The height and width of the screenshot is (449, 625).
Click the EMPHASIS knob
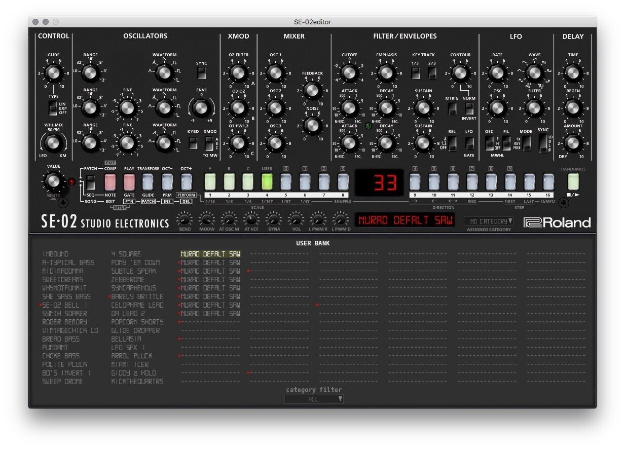(x=386, y=73)
